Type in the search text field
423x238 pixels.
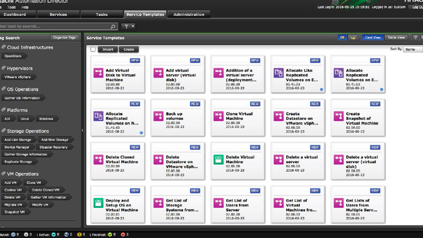[55, 26]
